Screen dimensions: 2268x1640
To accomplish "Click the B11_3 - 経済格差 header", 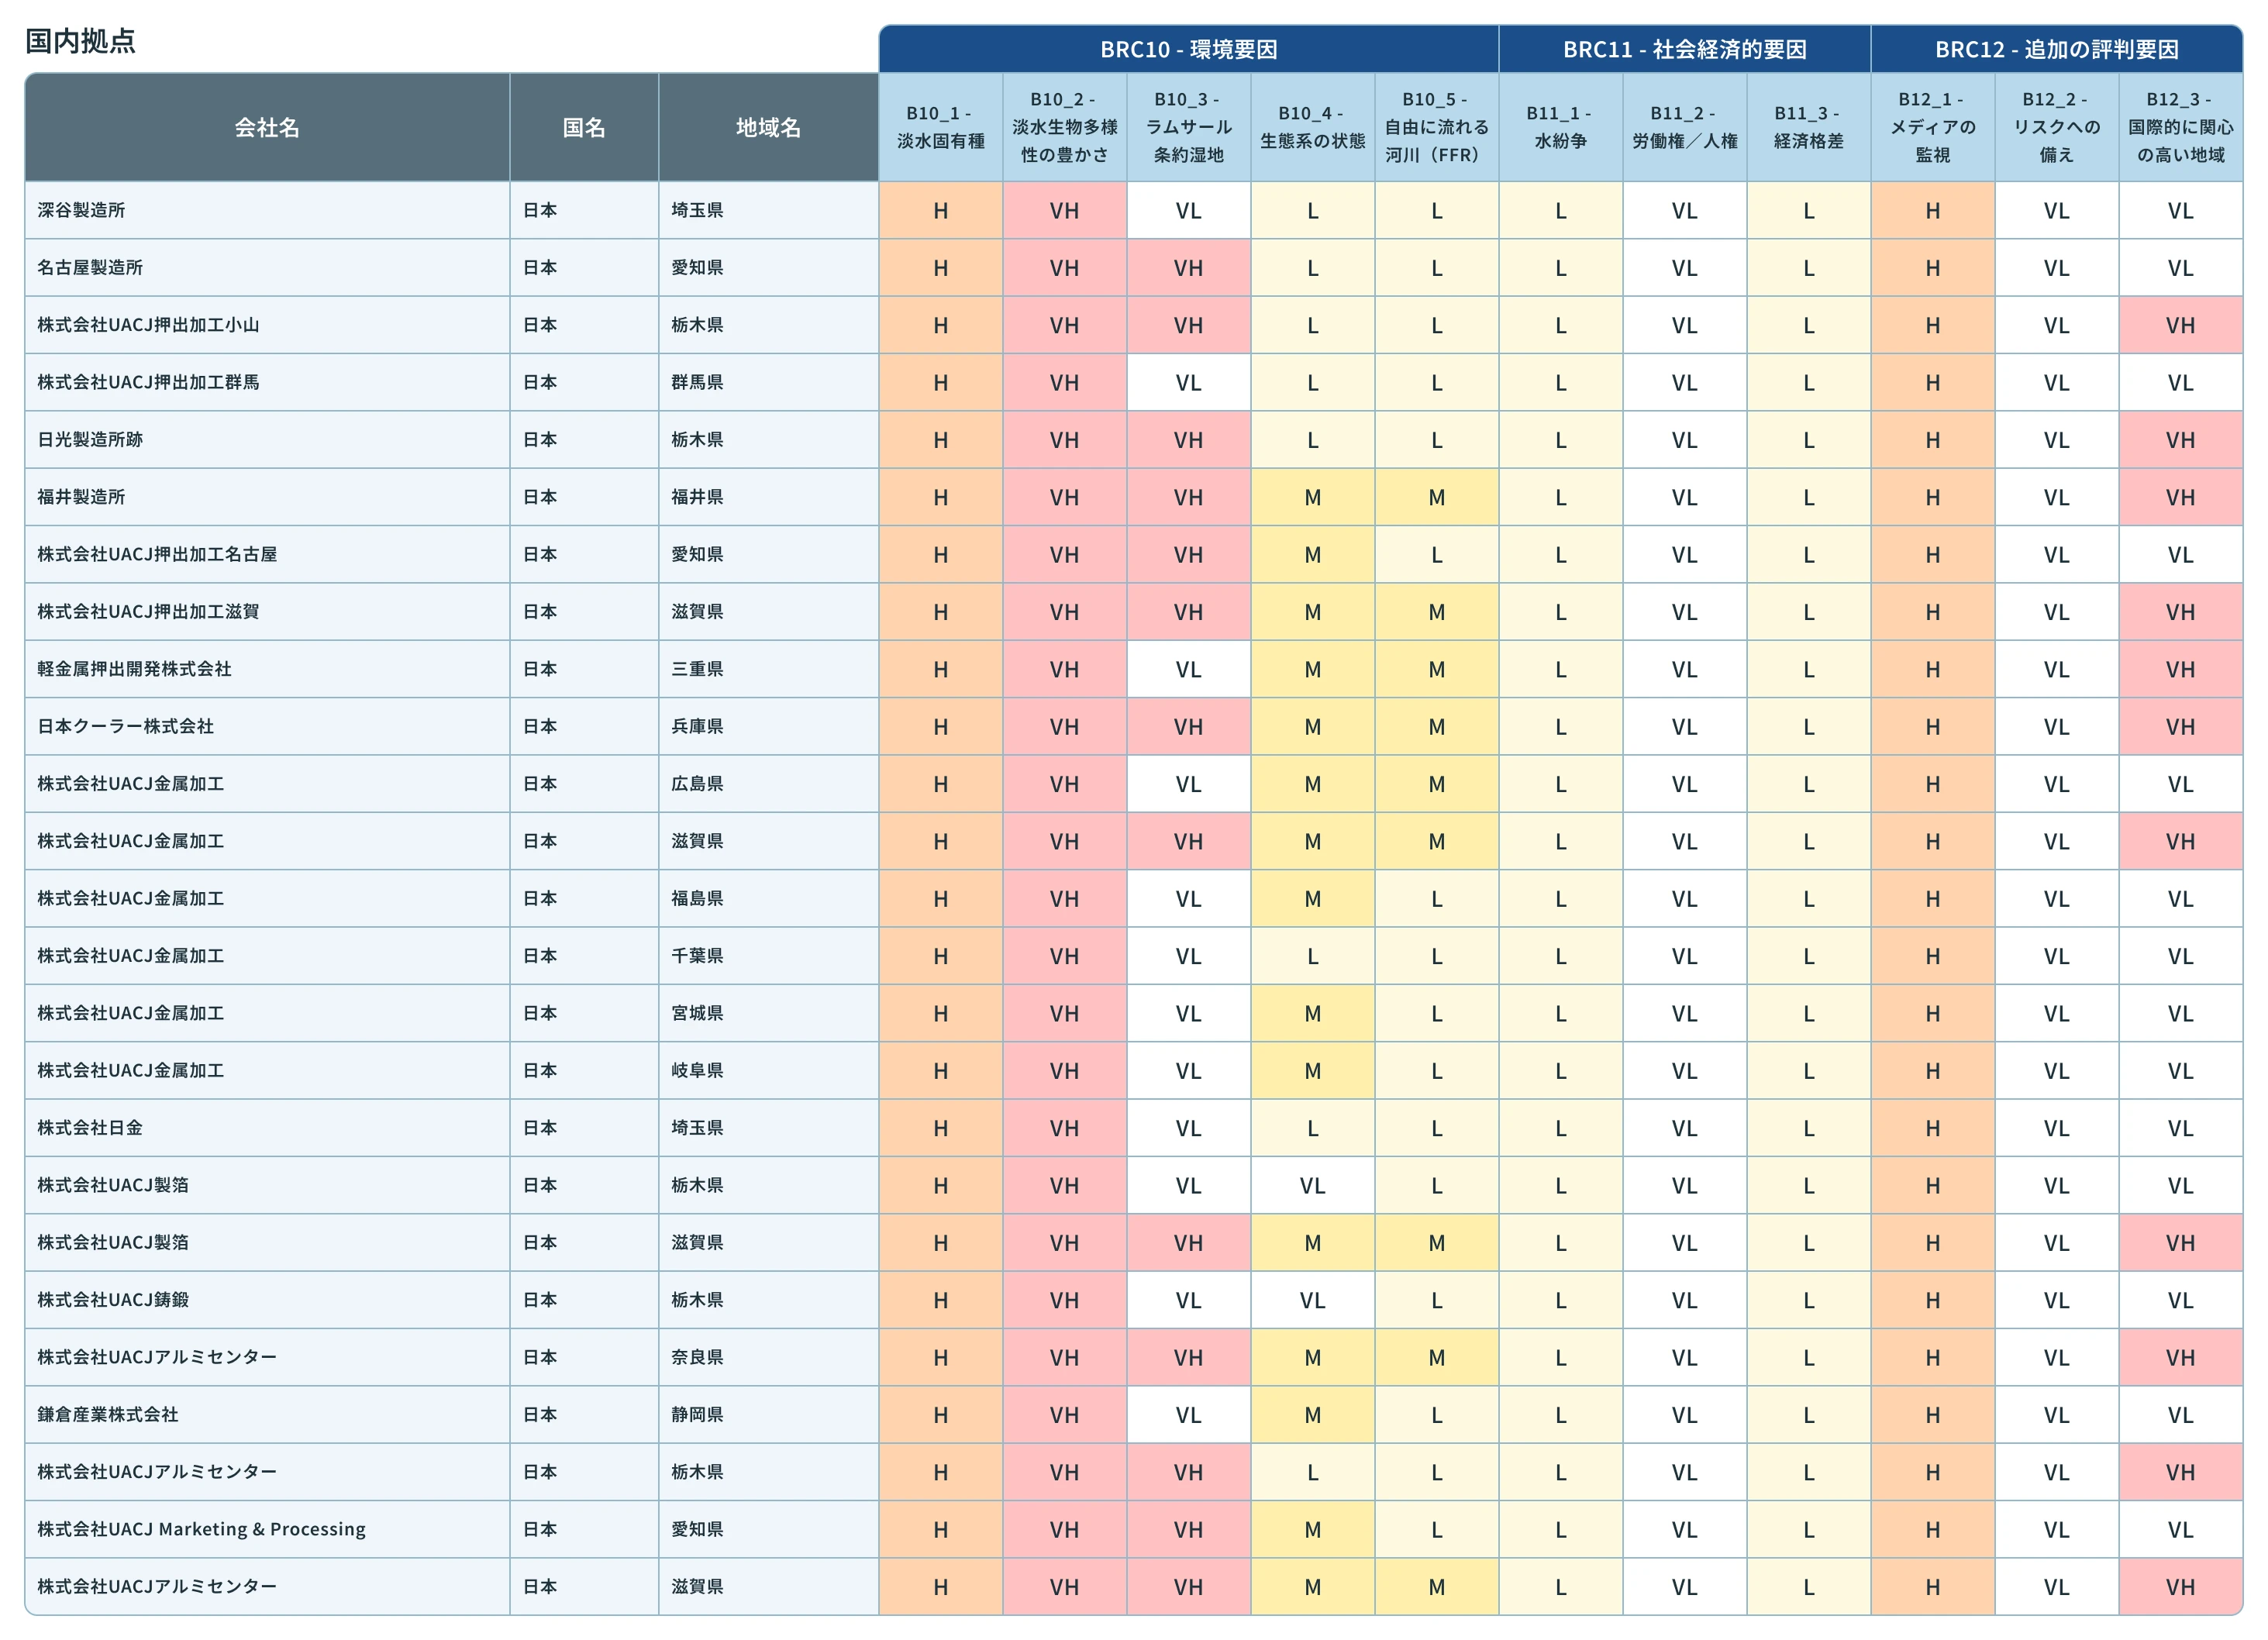I will click(x=1809, y=127).
